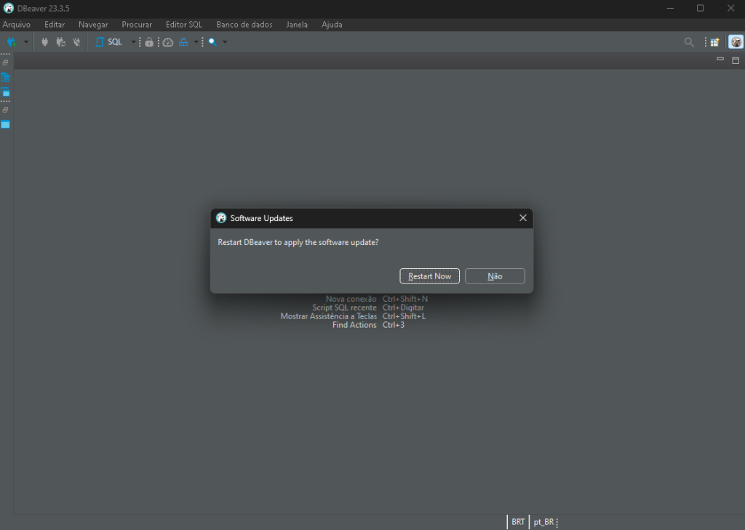Click the DBeaver logo in title bar
Viewport: 745px width, 530px height.
[9, 8]
